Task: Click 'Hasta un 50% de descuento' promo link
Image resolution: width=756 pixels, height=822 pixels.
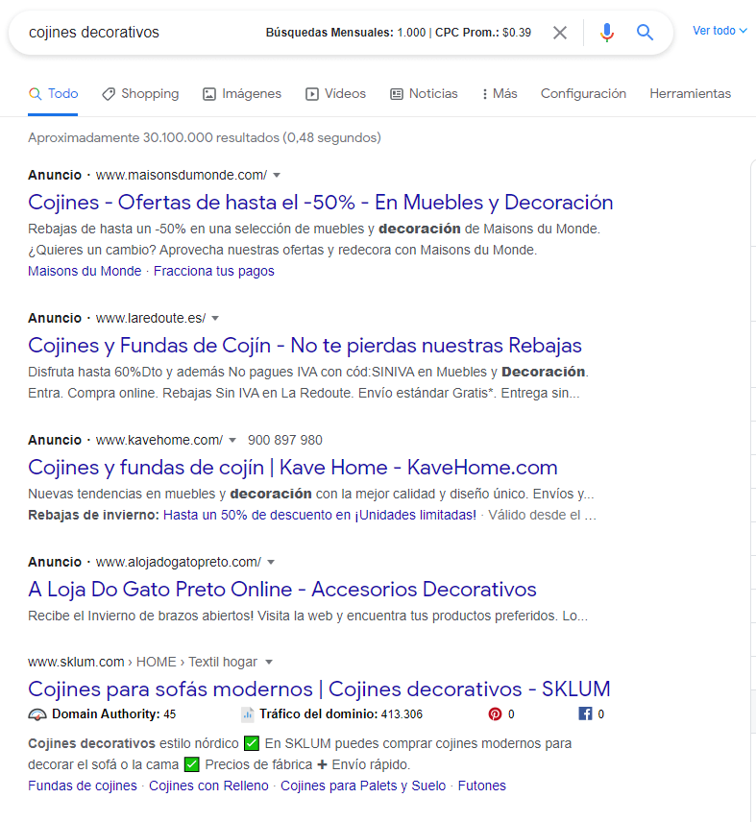Action: pos(320,516)
